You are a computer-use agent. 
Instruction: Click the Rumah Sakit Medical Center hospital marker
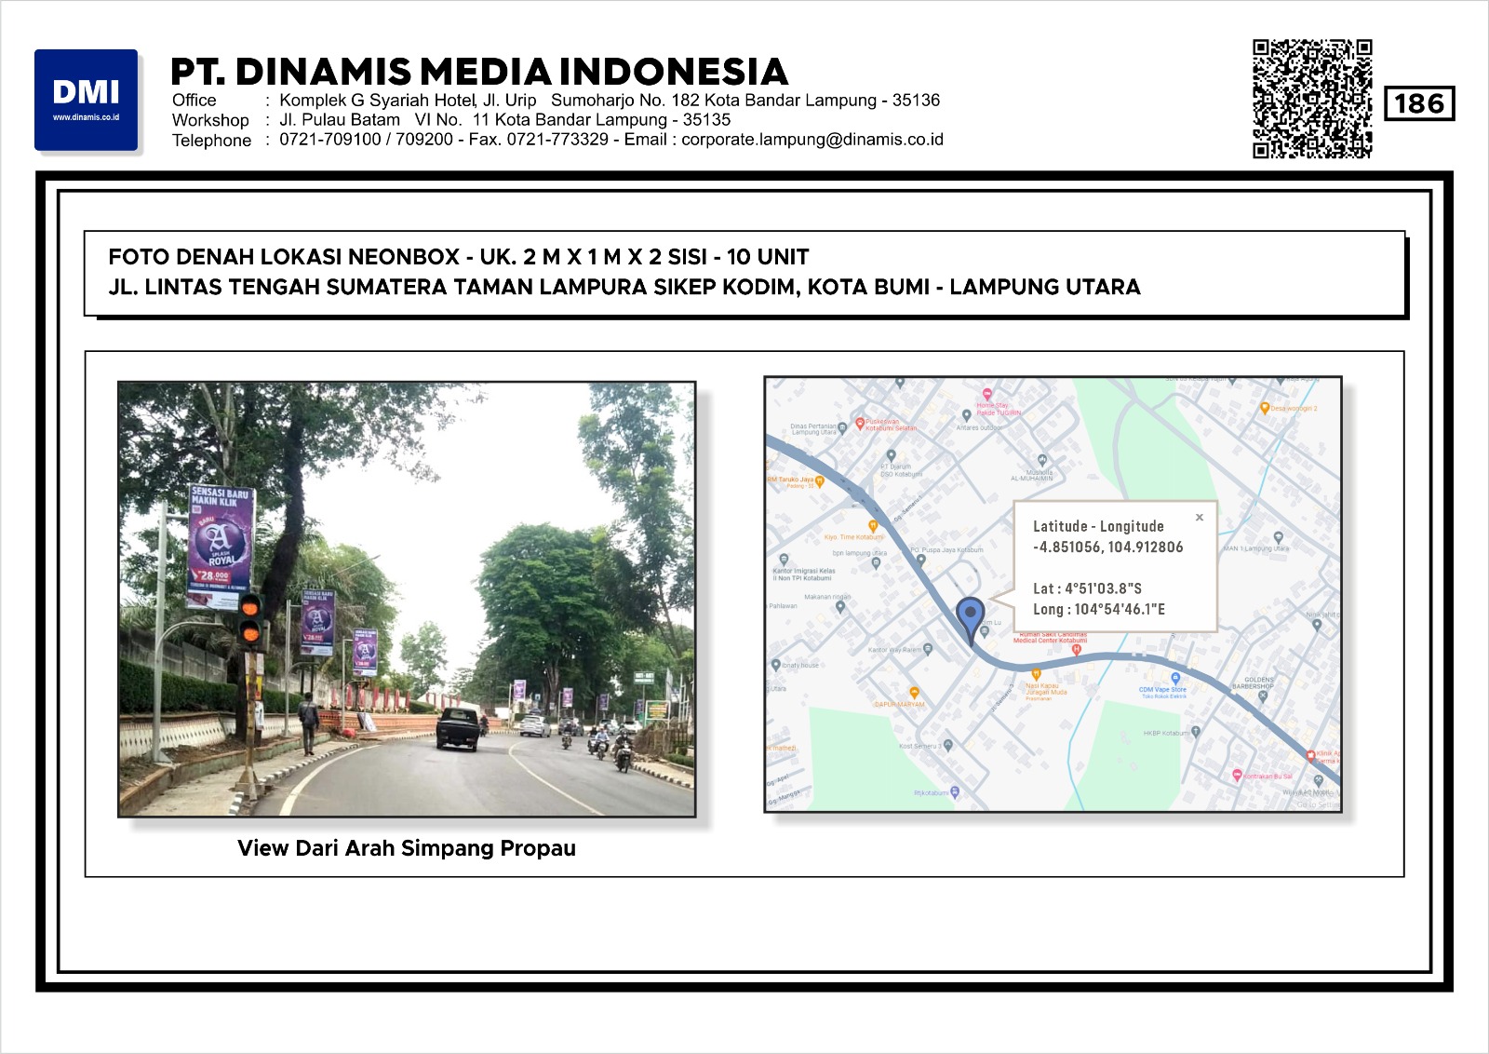[x=1077, y=650]
